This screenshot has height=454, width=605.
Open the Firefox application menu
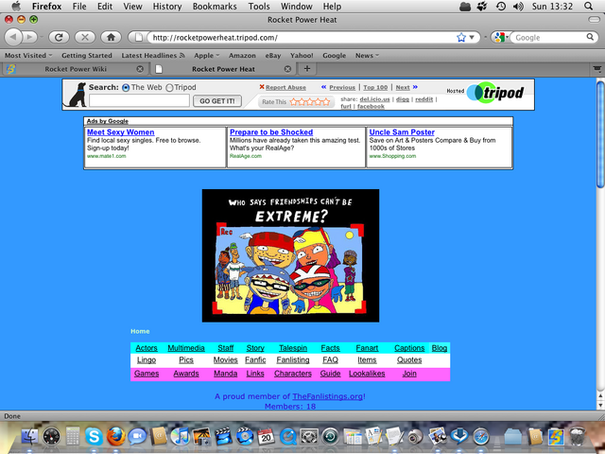click(x=46, y=7)
